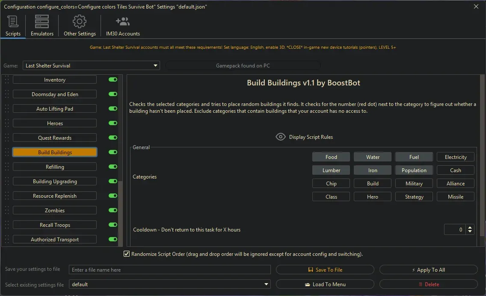Click the drag handle beside Heroes
Screen dimensions: 486x296
tap(7, 123)
